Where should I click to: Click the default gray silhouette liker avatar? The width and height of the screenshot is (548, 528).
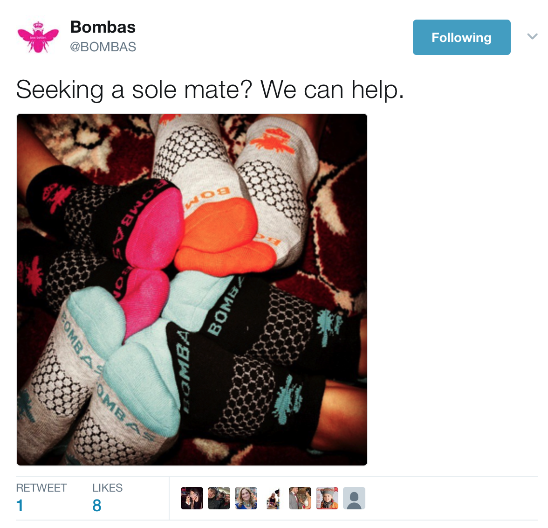354,498
